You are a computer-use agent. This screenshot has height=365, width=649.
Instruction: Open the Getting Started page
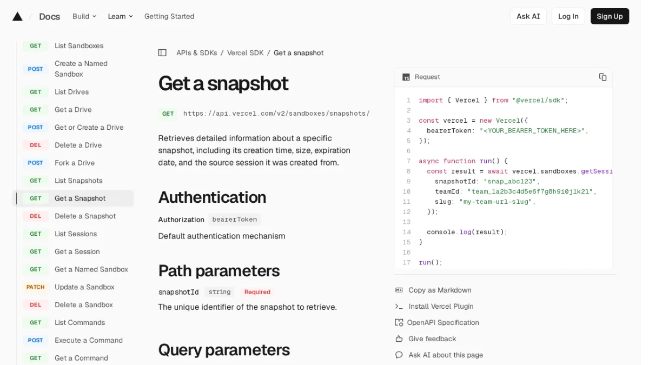click(x=169, y=16)
